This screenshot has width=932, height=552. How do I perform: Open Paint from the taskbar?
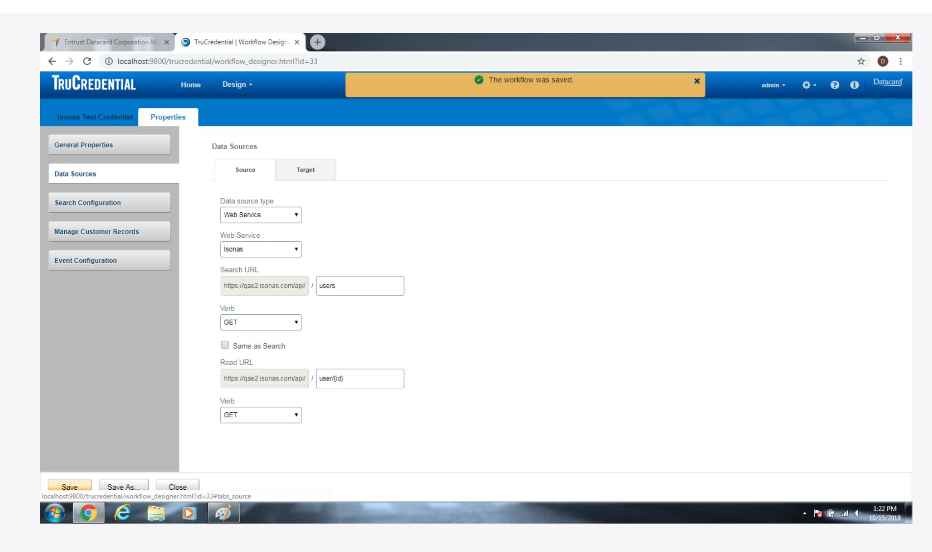(224, 513)
